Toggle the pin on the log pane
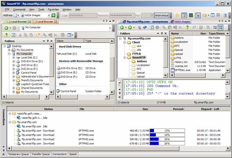 pos(120,93)
